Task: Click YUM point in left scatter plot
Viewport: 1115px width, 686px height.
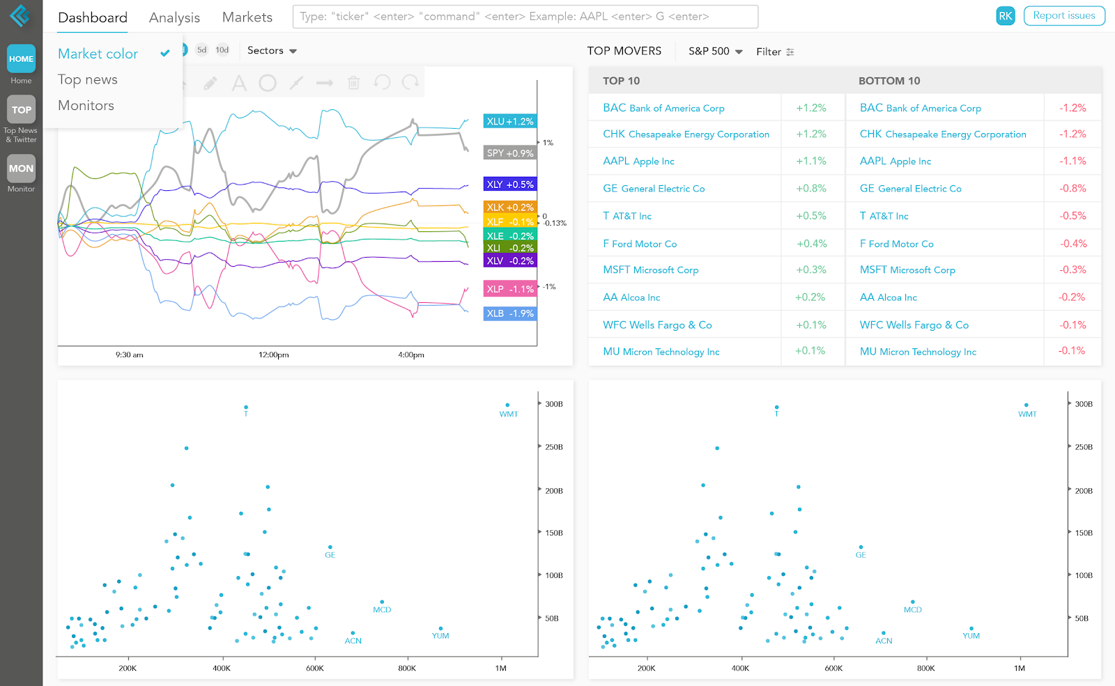Action: click(440, 628)
